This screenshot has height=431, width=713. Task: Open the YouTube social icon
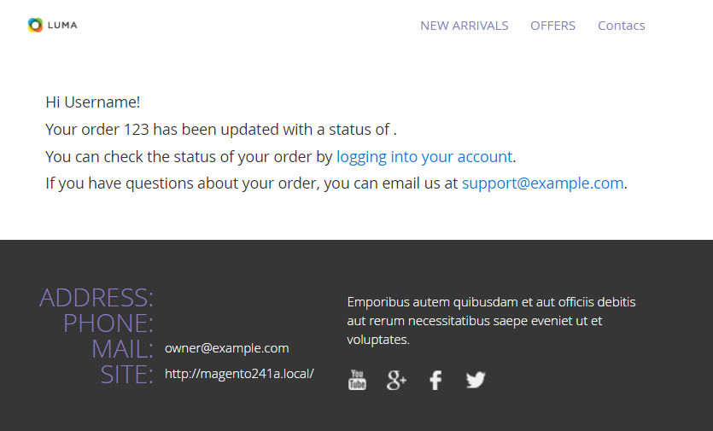[357, 380]
